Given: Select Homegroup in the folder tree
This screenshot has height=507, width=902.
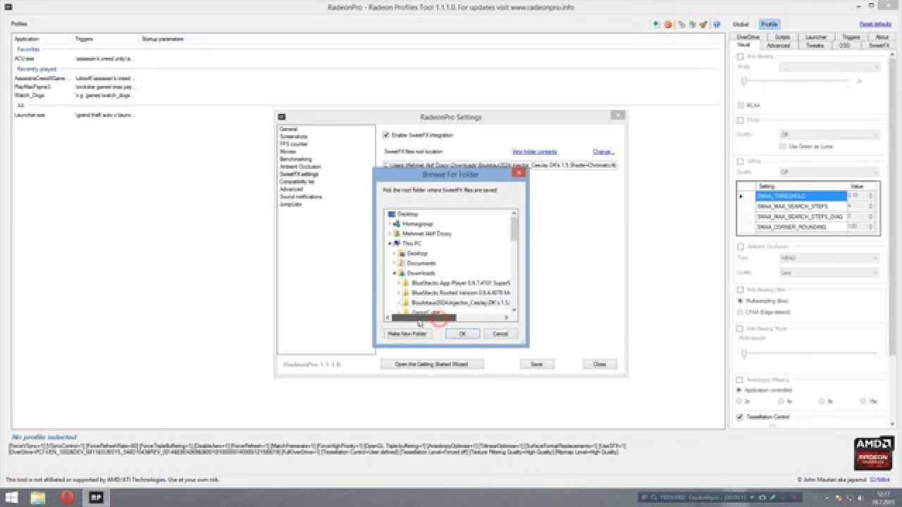Looking at the screenshot, I should 417,223.
